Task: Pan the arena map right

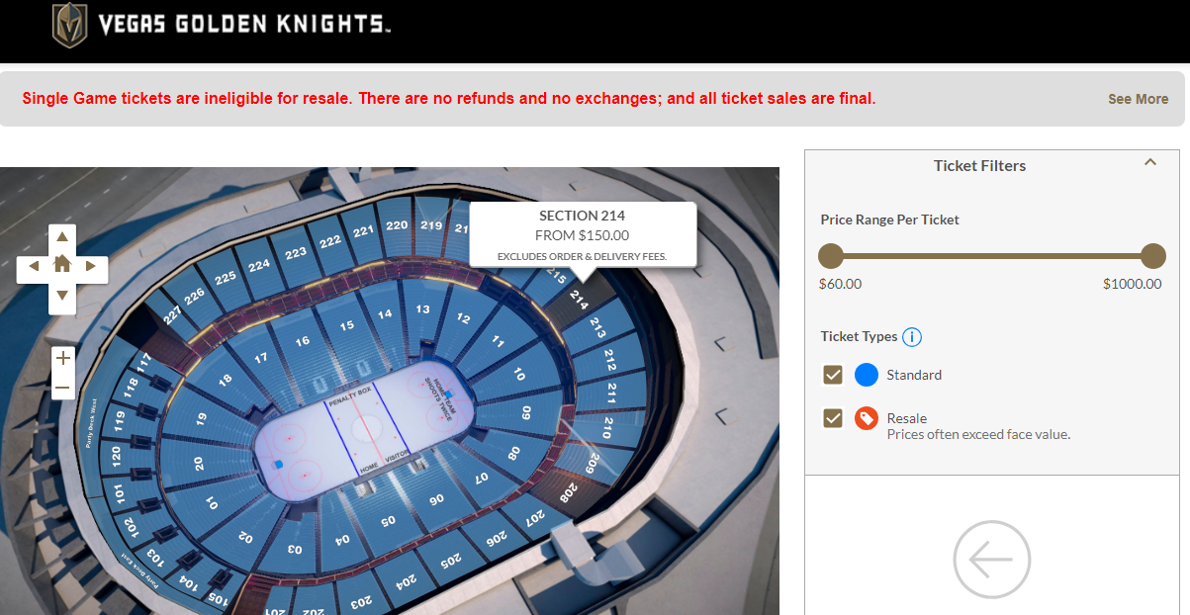Action: click(x=91, y=266)
